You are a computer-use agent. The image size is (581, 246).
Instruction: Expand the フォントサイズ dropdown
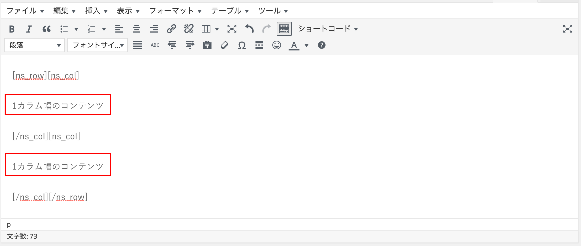pyautogui.click(x=97, y=45)
